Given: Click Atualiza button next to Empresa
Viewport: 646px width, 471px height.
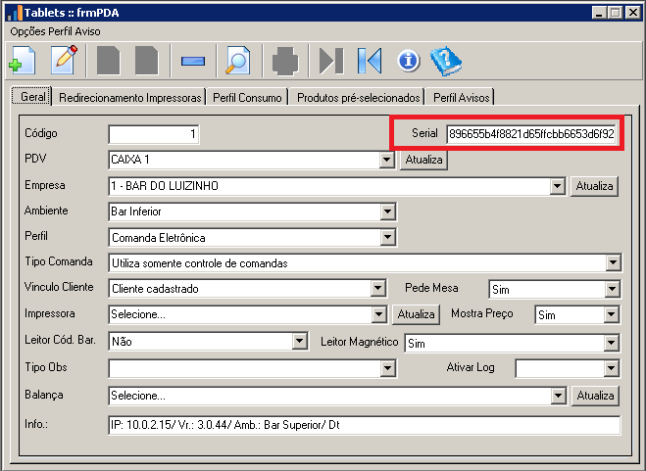Looking at the screenshot, I should tap(594, 186).
